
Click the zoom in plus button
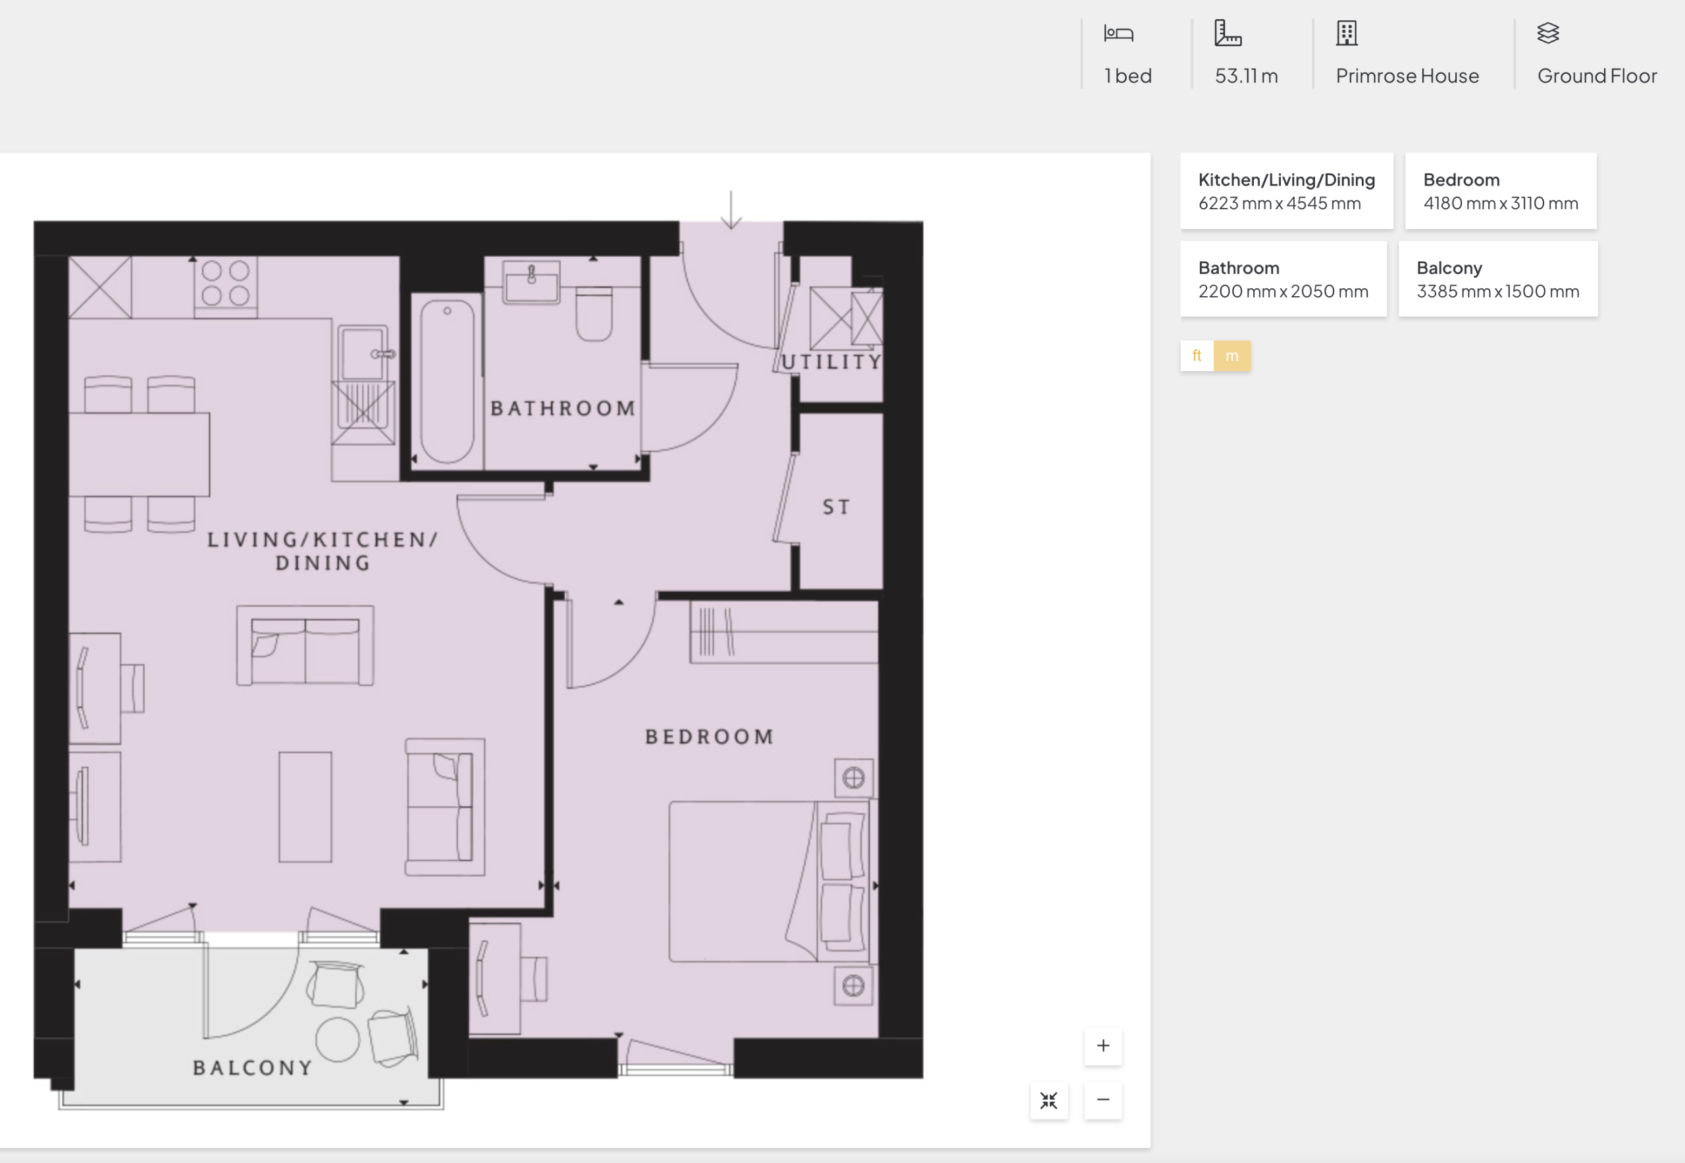tap(1102, 1046)
